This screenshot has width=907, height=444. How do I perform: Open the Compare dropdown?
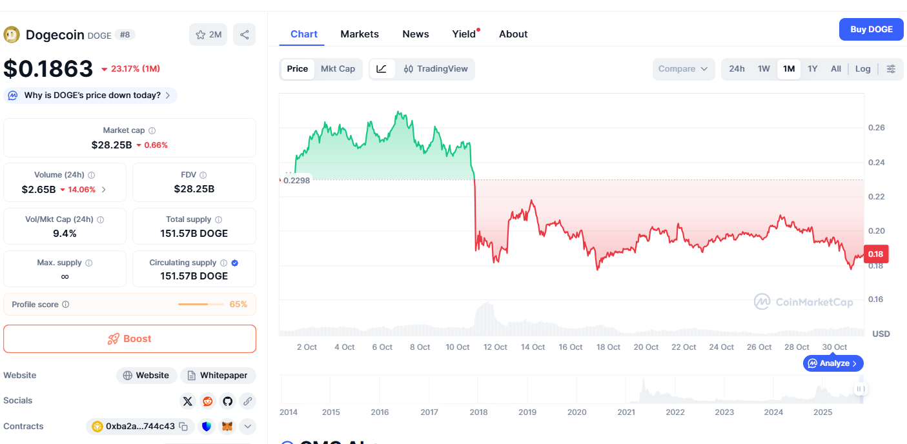point(684,69)
